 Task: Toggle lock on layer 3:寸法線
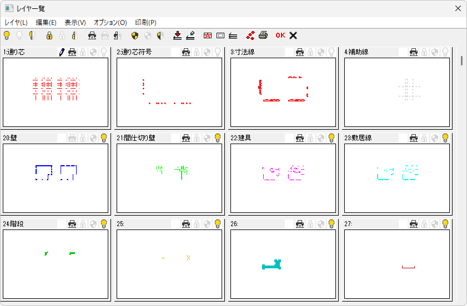[310, 52]
